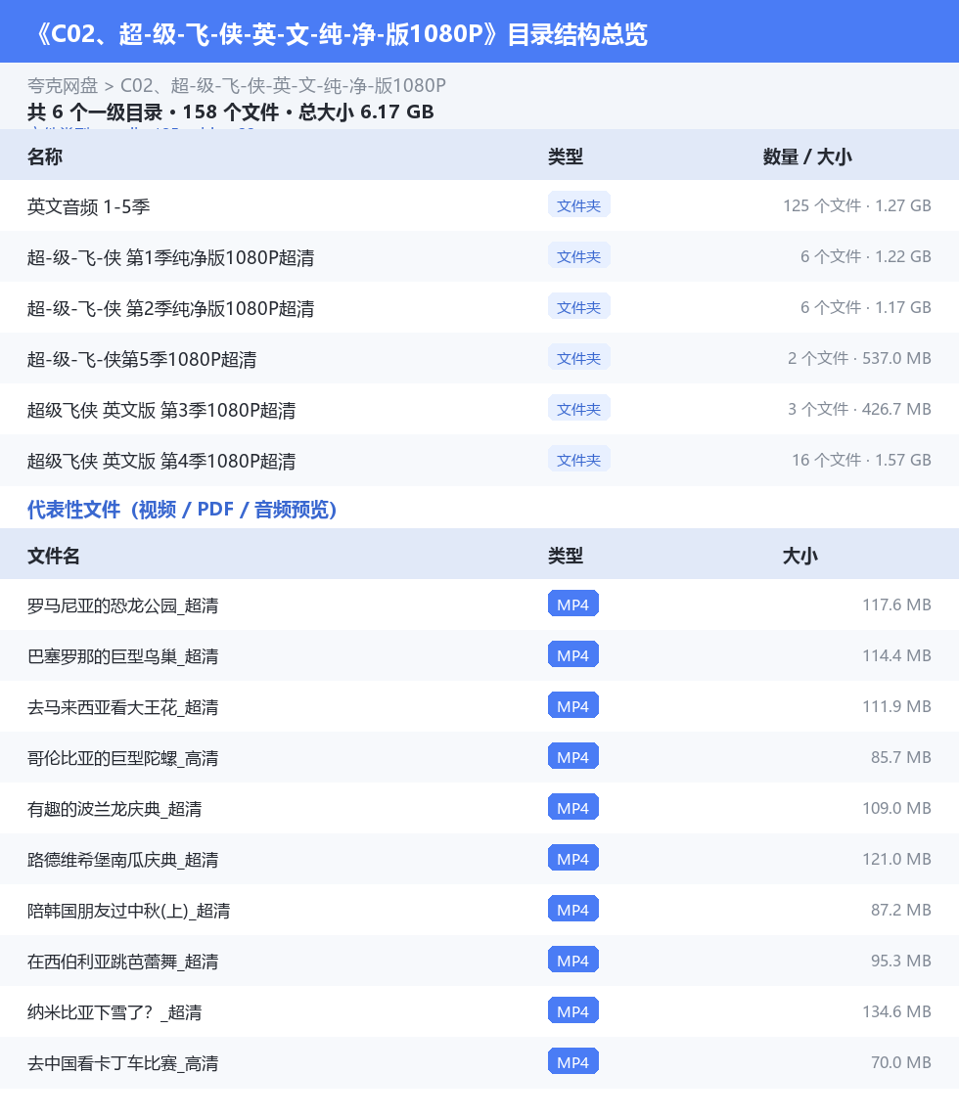Click the 数量 / 大小 column header
This screenshot has width=959, height=1119.
(807, 157)
